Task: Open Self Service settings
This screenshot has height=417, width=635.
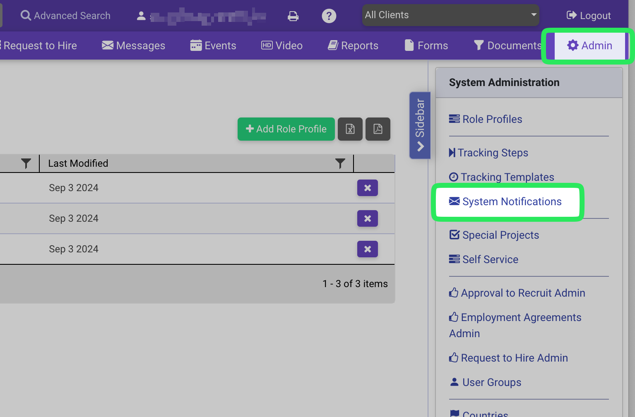Action: [x=484, y=259]
